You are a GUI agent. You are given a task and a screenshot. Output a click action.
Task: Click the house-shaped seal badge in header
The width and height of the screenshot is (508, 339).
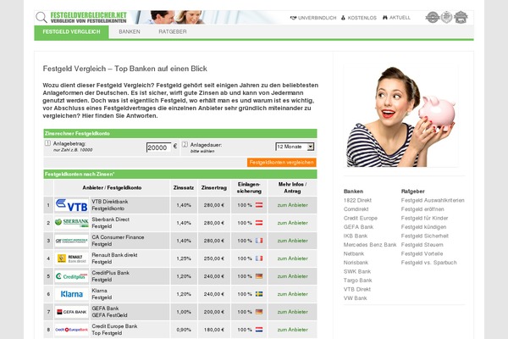click(461, 17)
